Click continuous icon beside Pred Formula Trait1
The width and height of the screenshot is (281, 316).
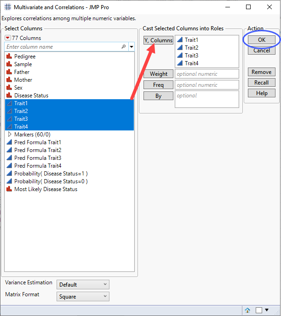(x=9, y=142)
